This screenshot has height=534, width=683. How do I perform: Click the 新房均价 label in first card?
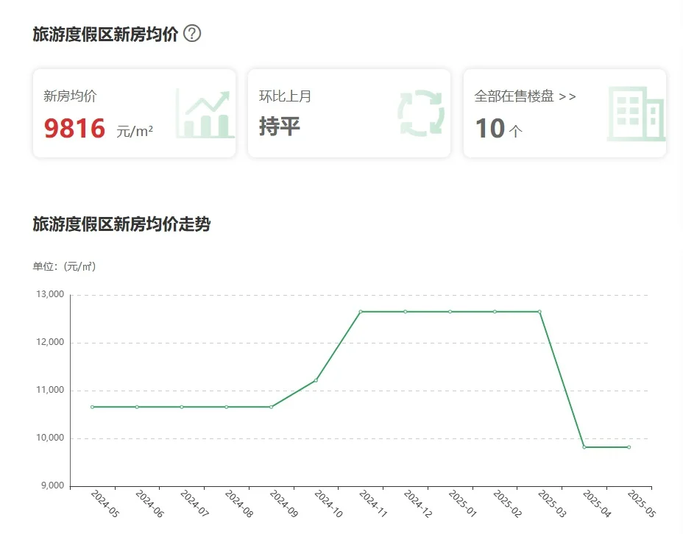[x=70, y=96]
